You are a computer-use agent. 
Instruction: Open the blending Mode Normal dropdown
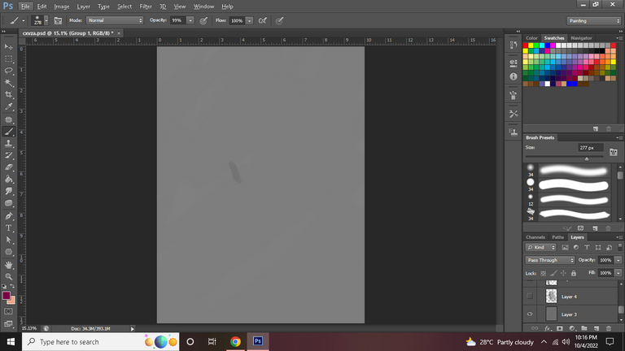115,20
